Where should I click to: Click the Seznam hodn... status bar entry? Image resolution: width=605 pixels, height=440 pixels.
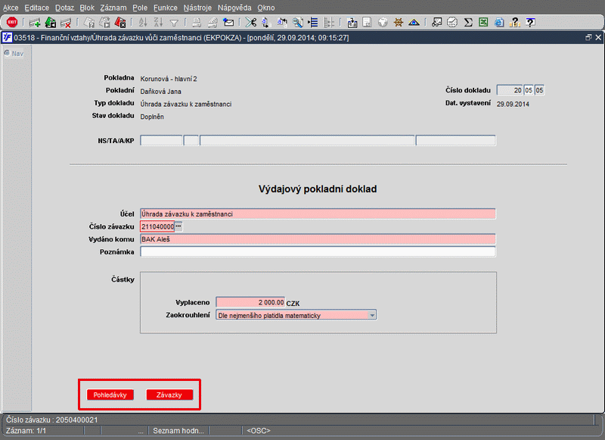178,431
